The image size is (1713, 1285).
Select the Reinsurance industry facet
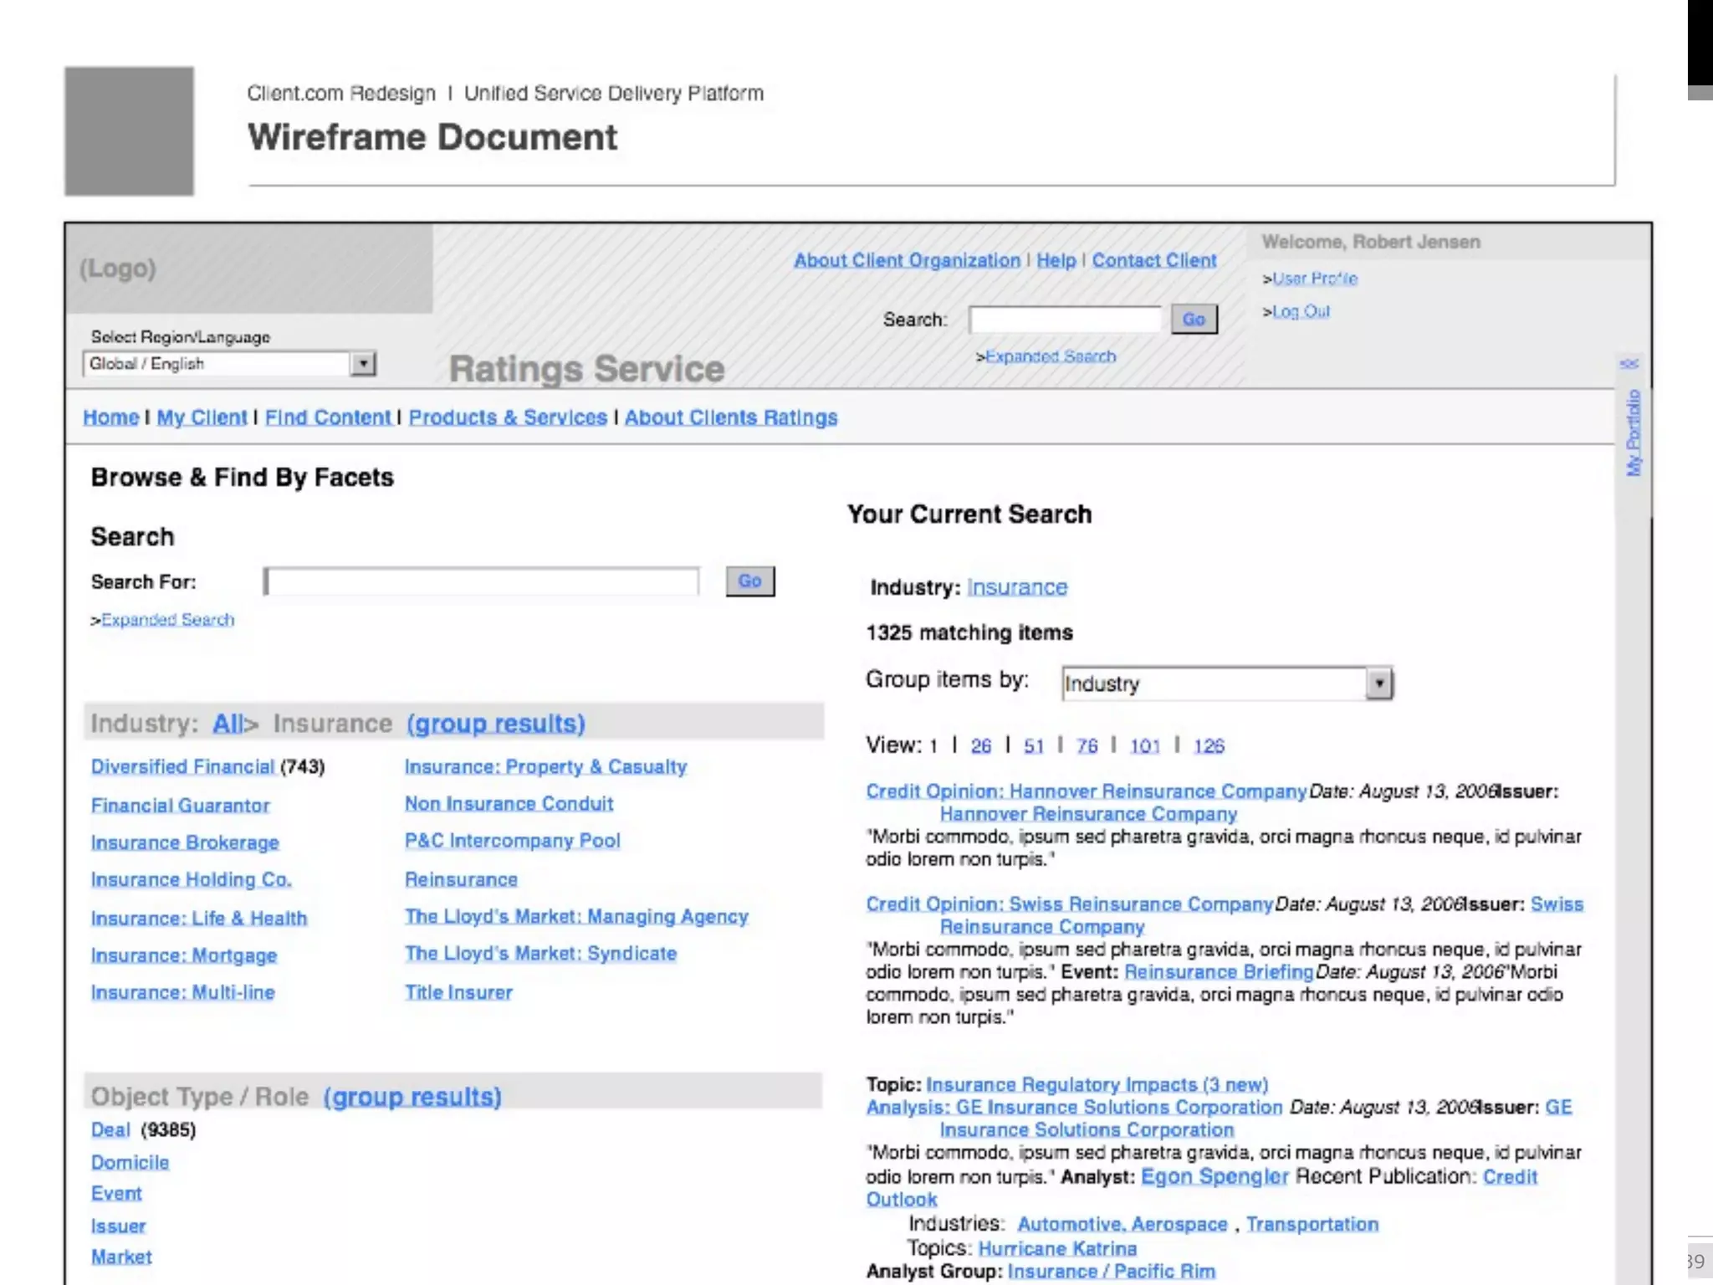click(461, 879)
